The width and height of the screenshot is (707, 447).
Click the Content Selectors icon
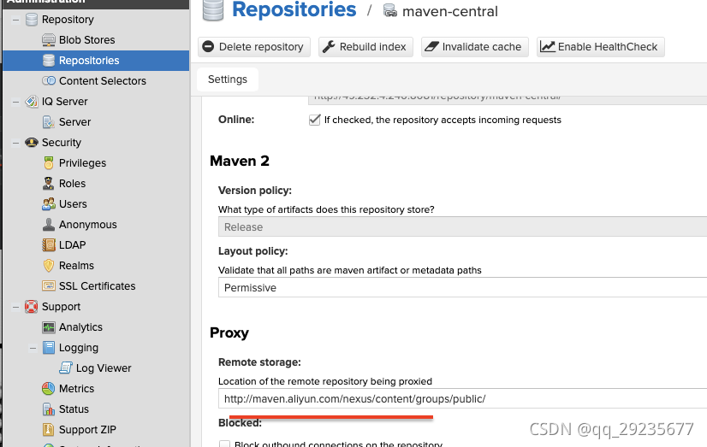[49, 81]
